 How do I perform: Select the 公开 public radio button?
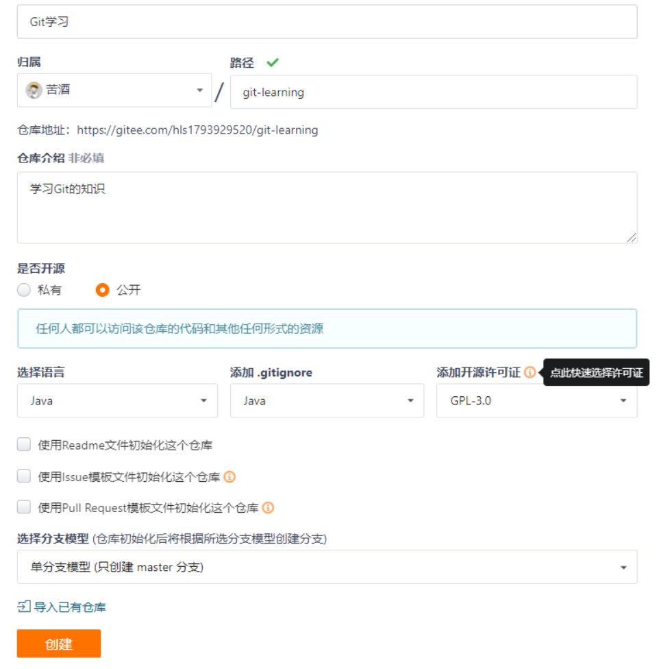(103, 290)
